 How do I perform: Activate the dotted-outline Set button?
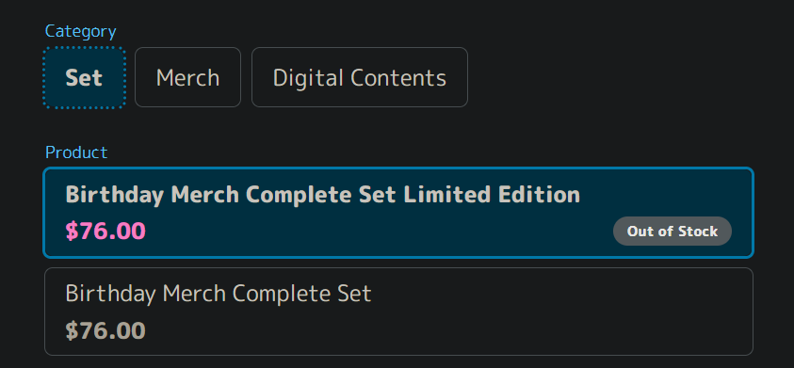pos(84,77)
